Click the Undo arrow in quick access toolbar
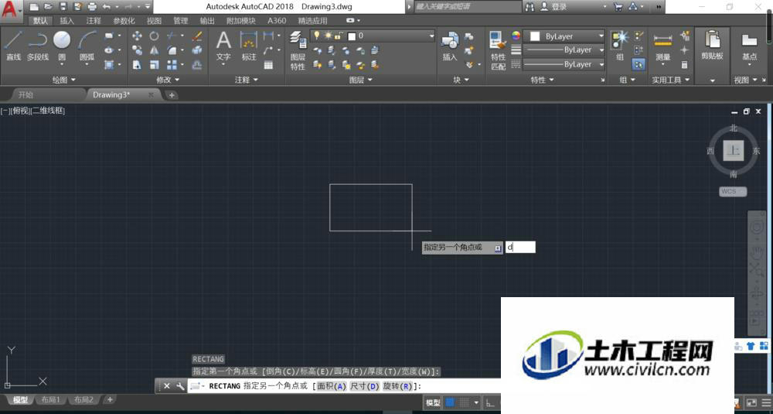This screenshot has width=773, height=414. [107, 6]
